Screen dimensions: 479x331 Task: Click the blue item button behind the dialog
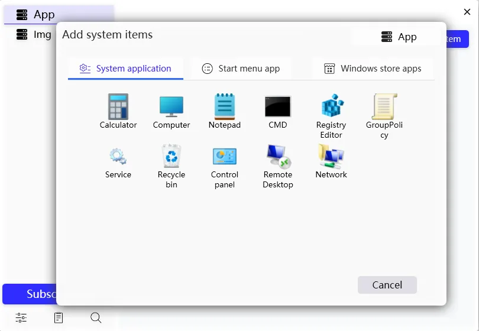pyautogui.click(x=457, y=39)
